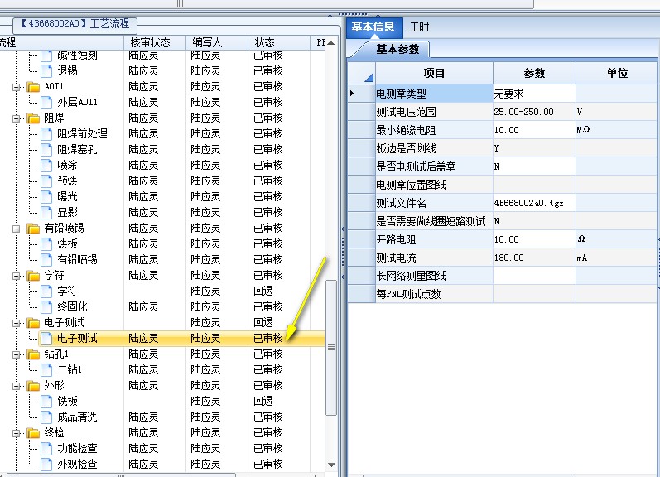The image size is (660, 477).
Task: Collapse the 电子测试 folder node
Action: pos(17,323)
